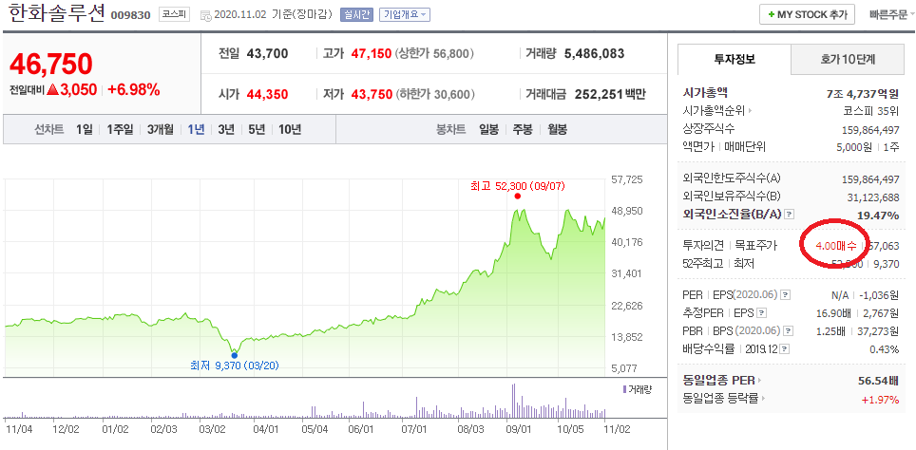Select the 3개월 line chart period
Screen dimensions: 916x450
tap(160, 129)
